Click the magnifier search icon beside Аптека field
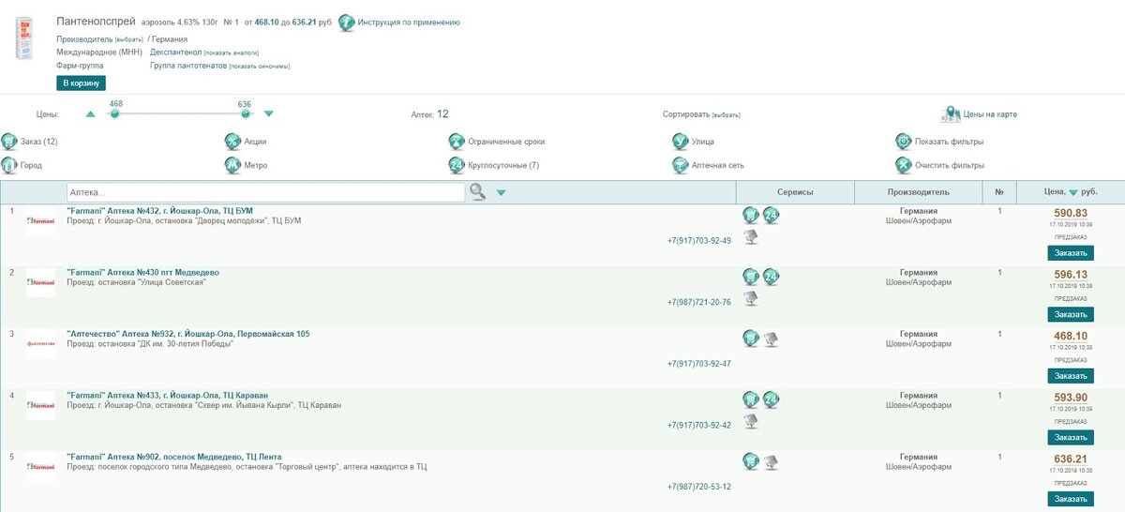Image resolution: width=1125 pixels, height=512 pixels. click(478, 192)
